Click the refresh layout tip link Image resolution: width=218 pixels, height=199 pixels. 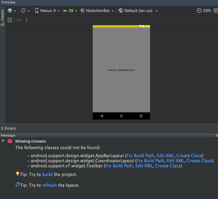pos(49,185)
